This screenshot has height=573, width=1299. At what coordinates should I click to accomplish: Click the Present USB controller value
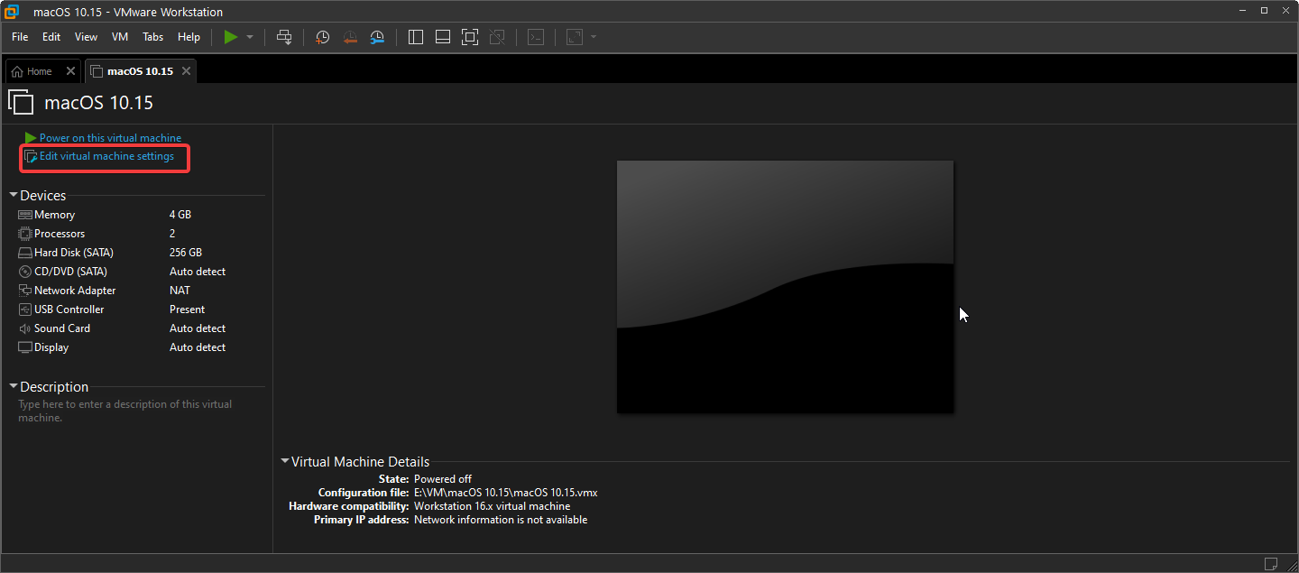188,310
